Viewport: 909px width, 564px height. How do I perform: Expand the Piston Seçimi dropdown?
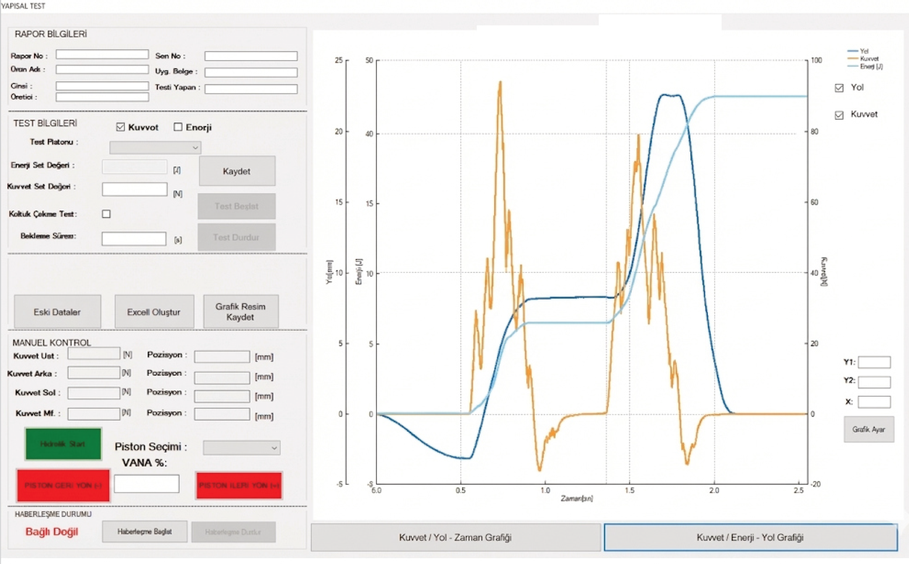242,448
